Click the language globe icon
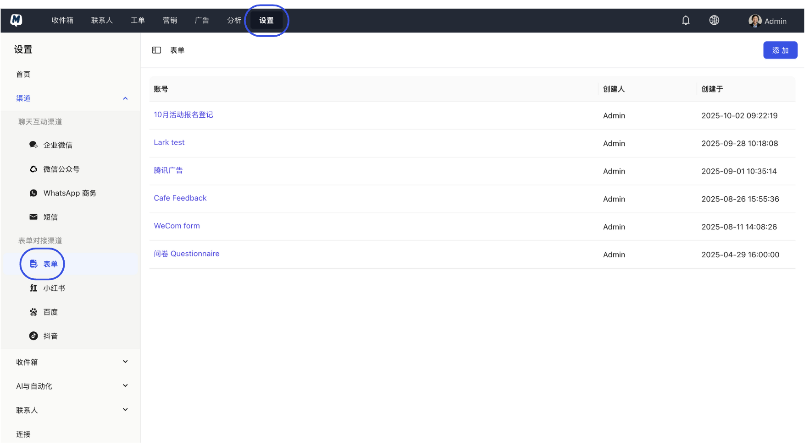 tap(714, 20)
